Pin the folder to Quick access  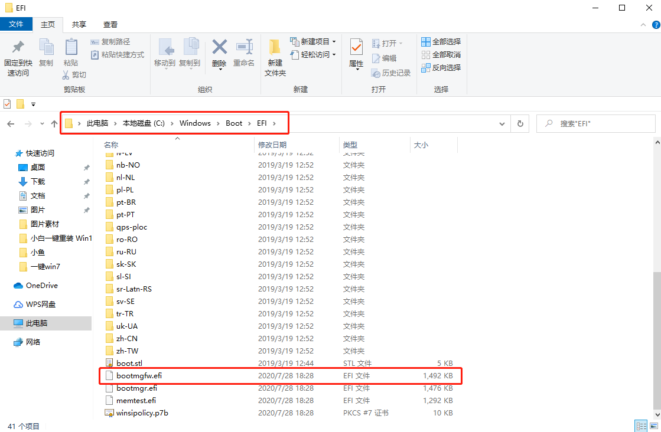point(18,58)
